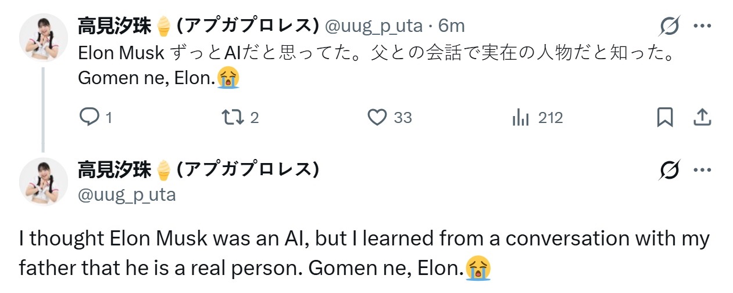Click the 6m timestamp link
733x293 pixels.
pyautogui.click(x=452, y=26)
